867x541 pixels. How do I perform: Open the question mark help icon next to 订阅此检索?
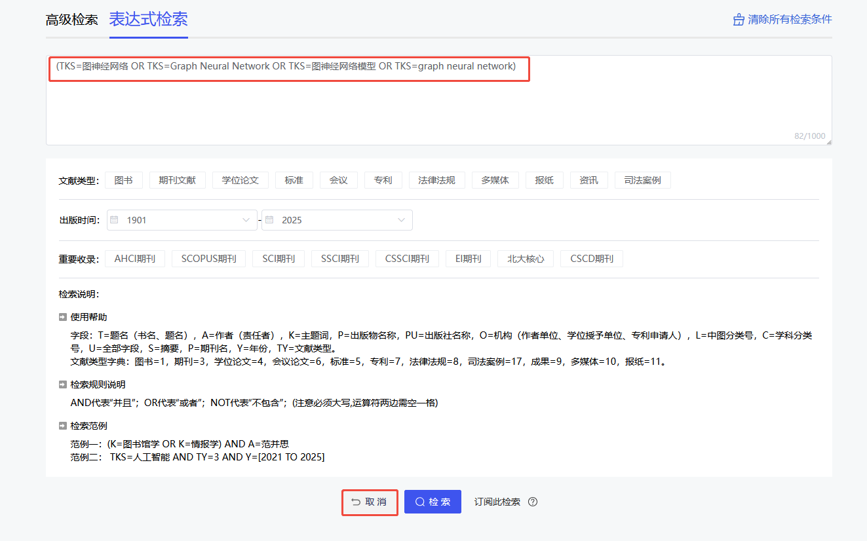click(533, 501)
